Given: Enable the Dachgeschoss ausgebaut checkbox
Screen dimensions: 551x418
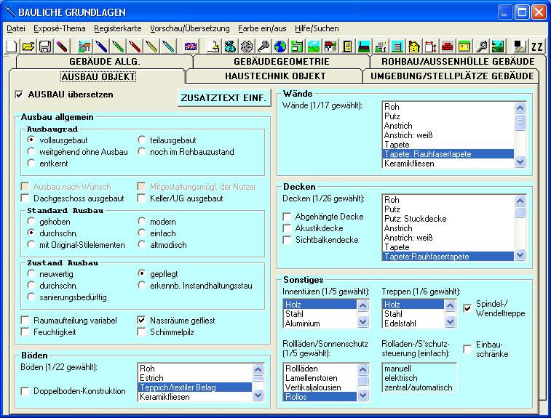Looking at the screenshot, I should coord(27,198).
